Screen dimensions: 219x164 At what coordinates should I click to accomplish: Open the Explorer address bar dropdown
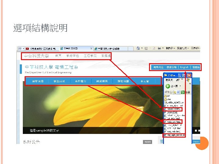pyautogui.click(x=178, y=92)
